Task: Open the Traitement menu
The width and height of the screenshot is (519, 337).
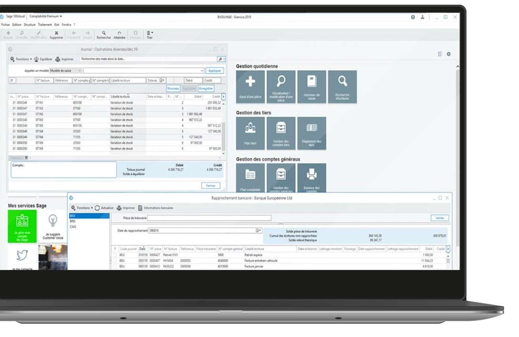Action: click(45, 24)
